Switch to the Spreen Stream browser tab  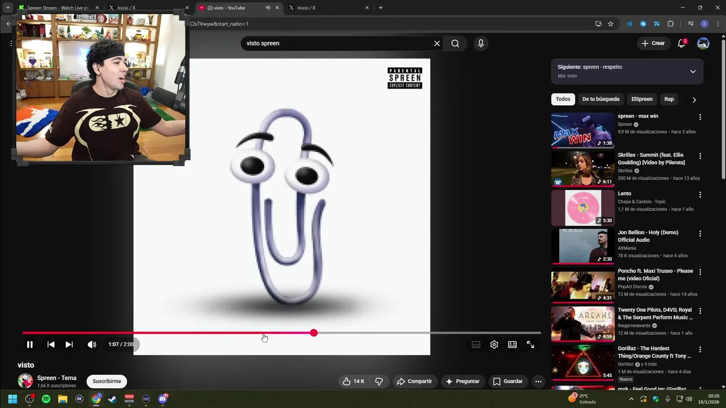pos(57,8)
